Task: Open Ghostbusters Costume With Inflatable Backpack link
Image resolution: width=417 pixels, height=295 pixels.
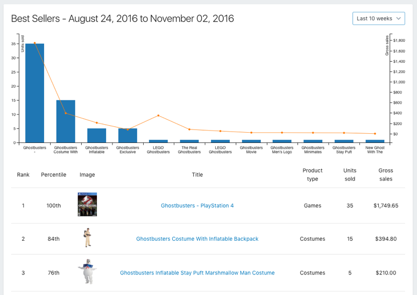Action: click(x=197, y=239)
